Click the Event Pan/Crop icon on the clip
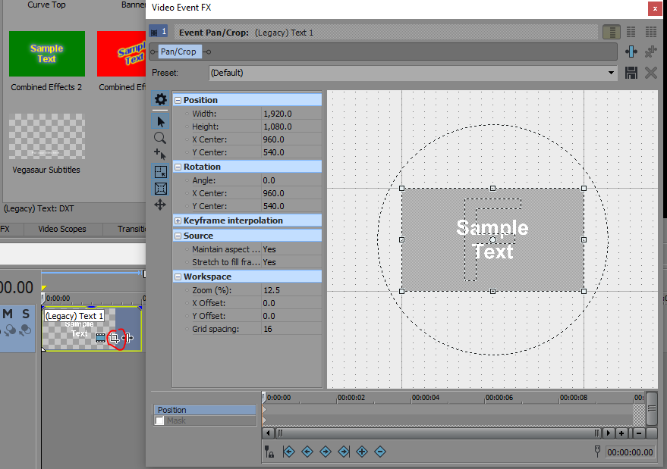The height and width of the screenshot is (469, 667). 114,337
